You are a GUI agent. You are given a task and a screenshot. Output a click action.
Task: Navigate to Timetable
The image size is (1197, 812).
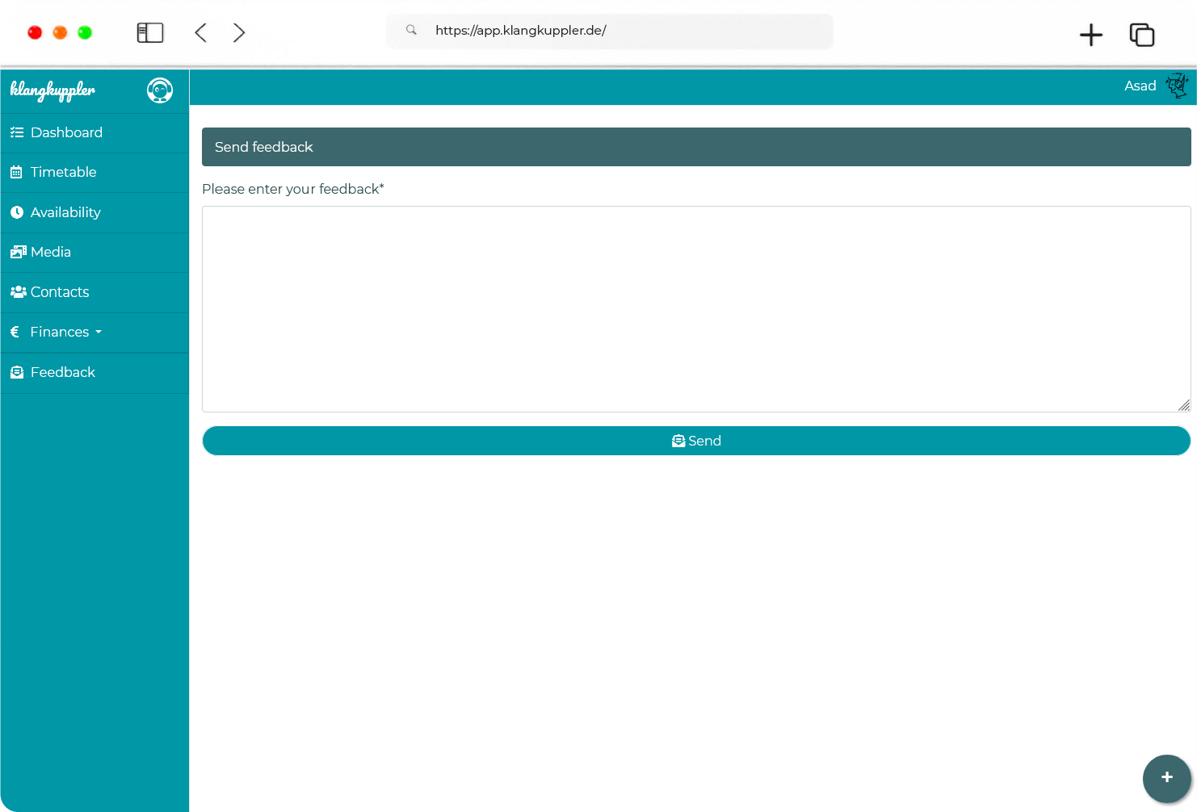[x=63, y=172]
